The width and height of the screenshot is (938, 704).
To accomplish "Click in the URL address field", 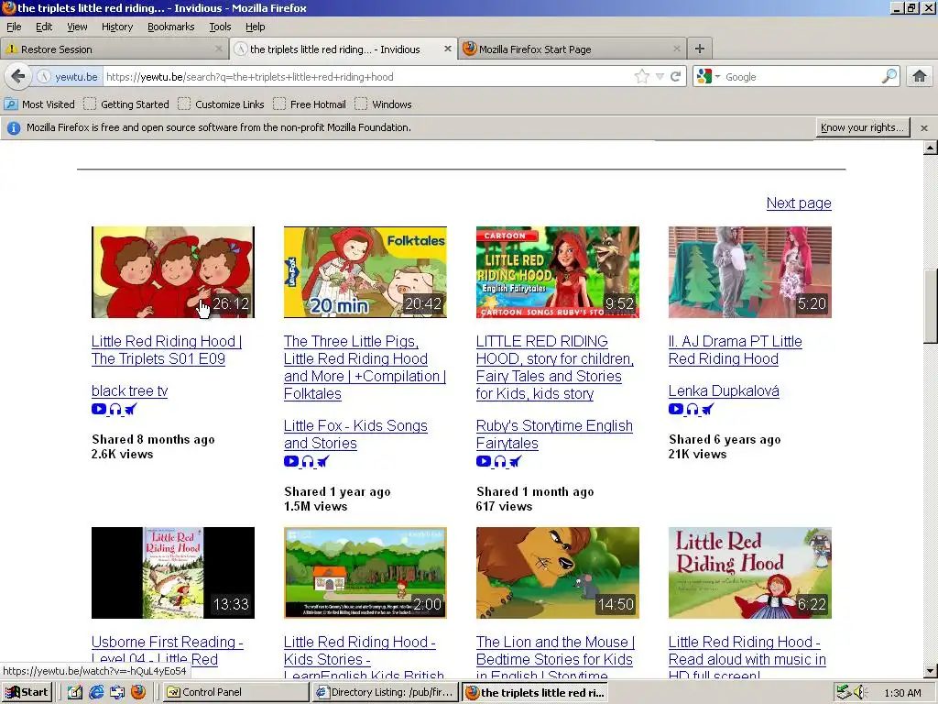I will pyautogui.click(x=368, y=77).
